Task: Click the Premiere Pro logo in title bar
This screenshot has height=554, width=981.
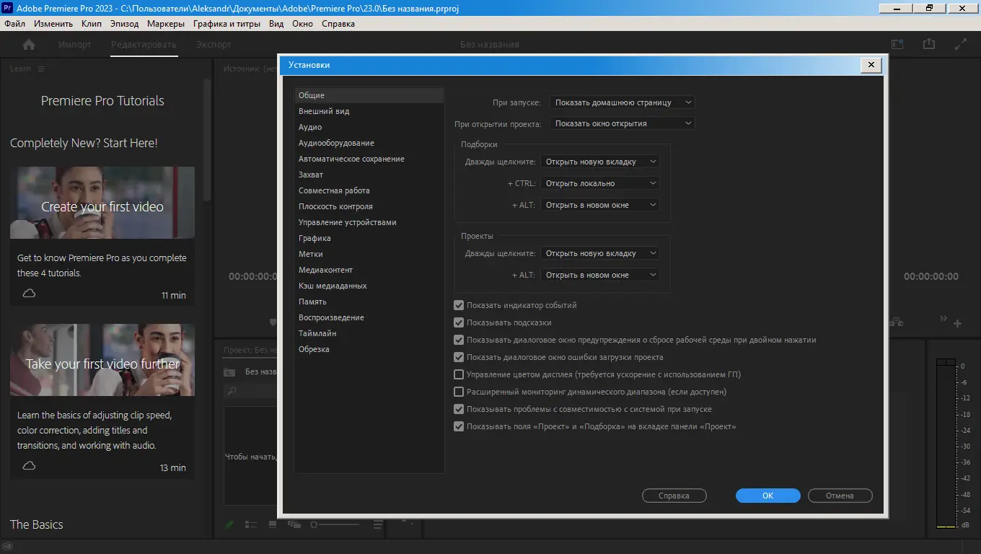Action: 8,8
